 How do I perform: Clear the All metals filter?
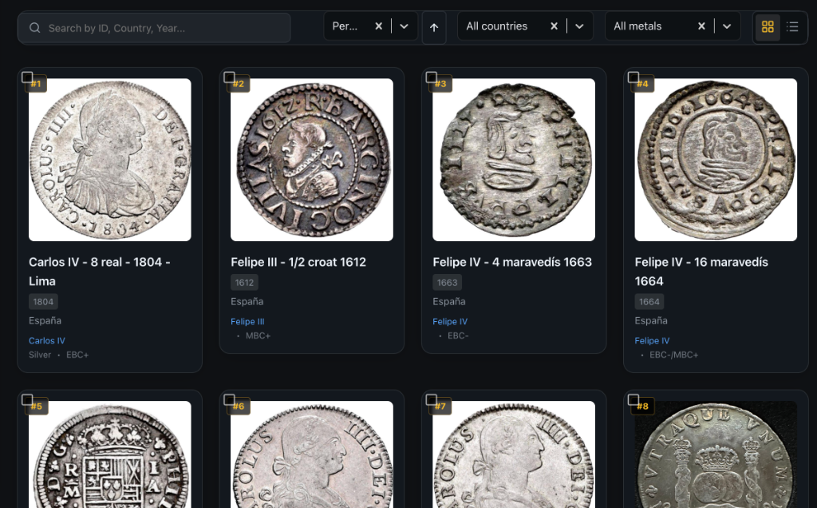[x=701, y=26]
